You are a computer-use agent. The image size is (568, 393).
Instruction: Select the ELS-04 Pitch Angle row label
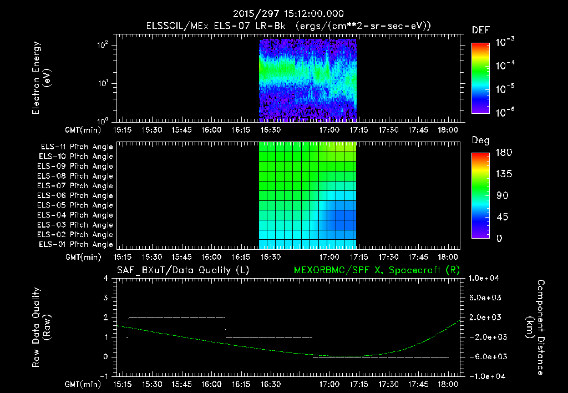click(x=75, y=215)
